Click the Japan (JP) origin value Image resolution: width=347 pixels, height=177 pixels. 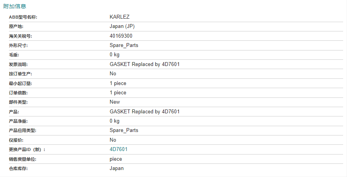pos(122,26)
